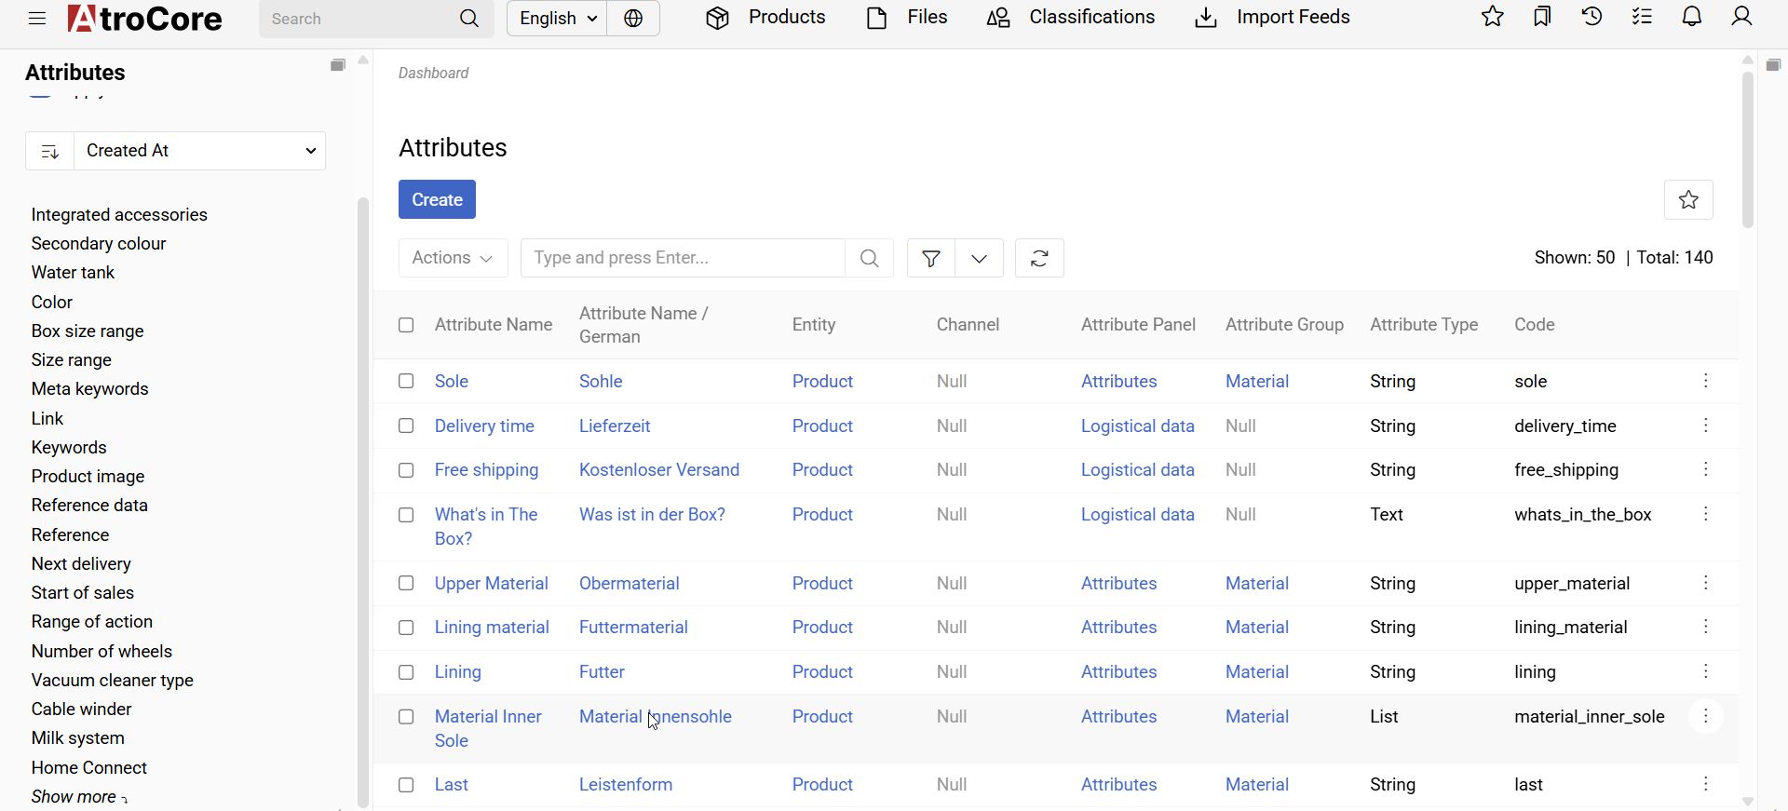The width and height of the screenshot is (1788, 811).
Task: Toggle the sort direction icon
Action: pos(50,151)
